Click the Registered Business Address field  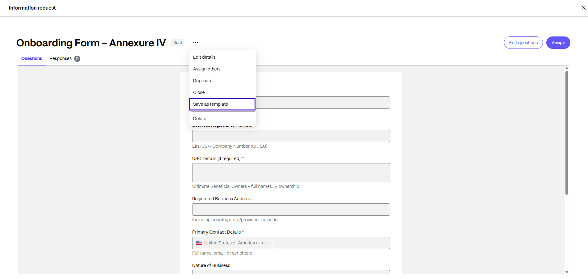tap(291, 209)
